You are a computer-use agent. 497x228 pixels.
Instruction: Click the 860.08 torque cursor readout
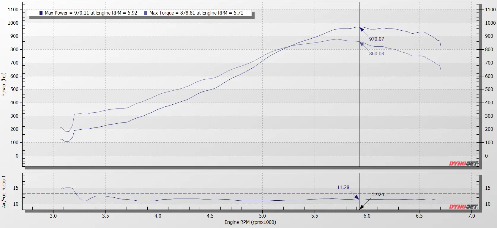(x=376, y=54)
